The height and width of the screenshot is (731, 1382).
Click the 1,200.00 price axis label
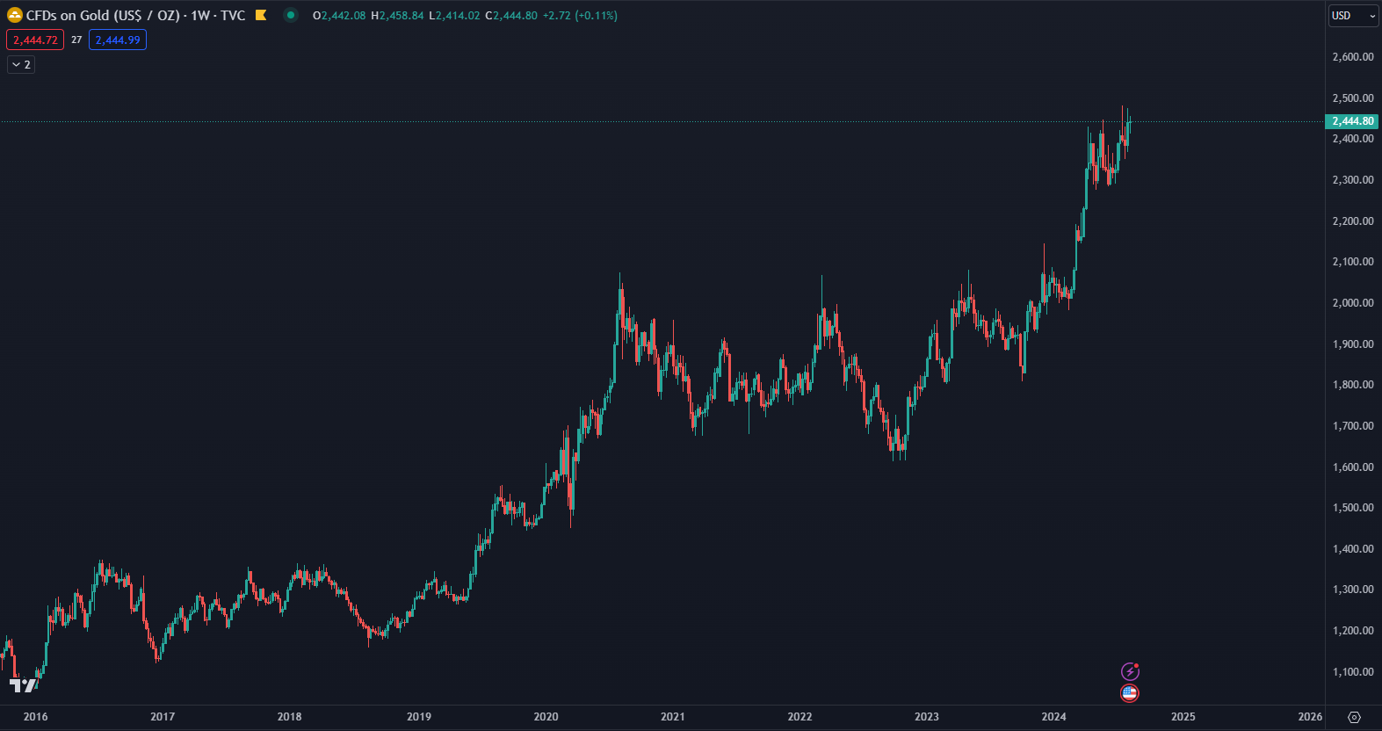click(1353, 631)
